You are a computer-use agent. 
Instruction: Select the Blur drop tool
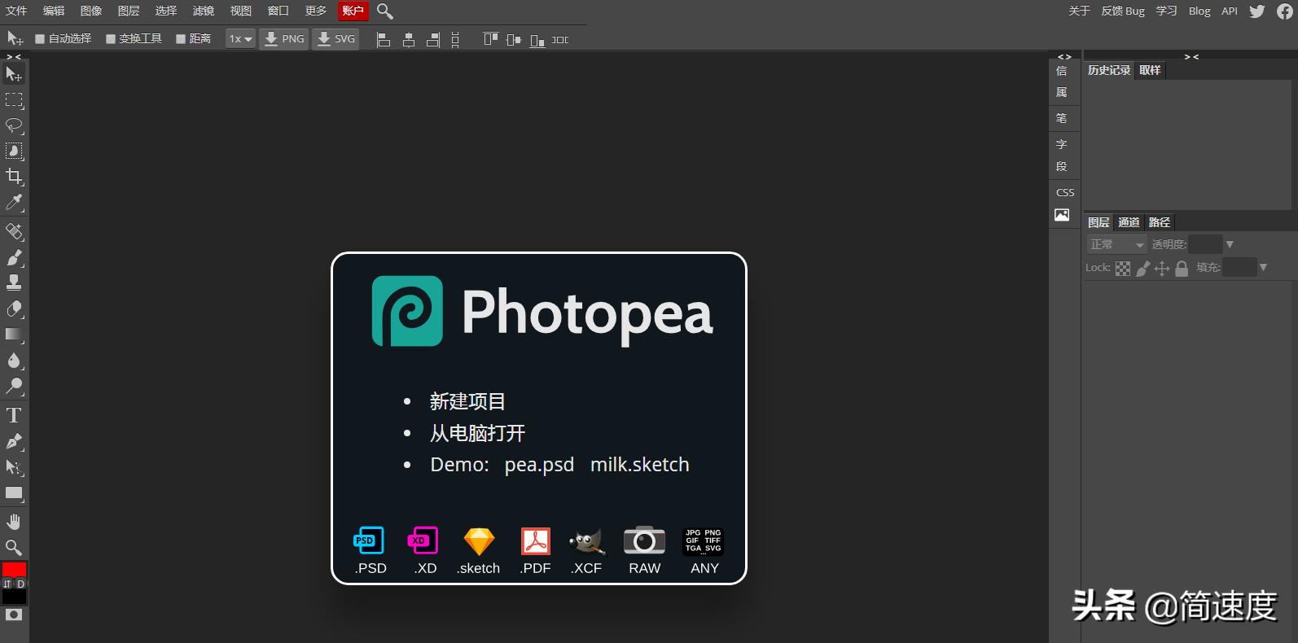coord(14,360)
